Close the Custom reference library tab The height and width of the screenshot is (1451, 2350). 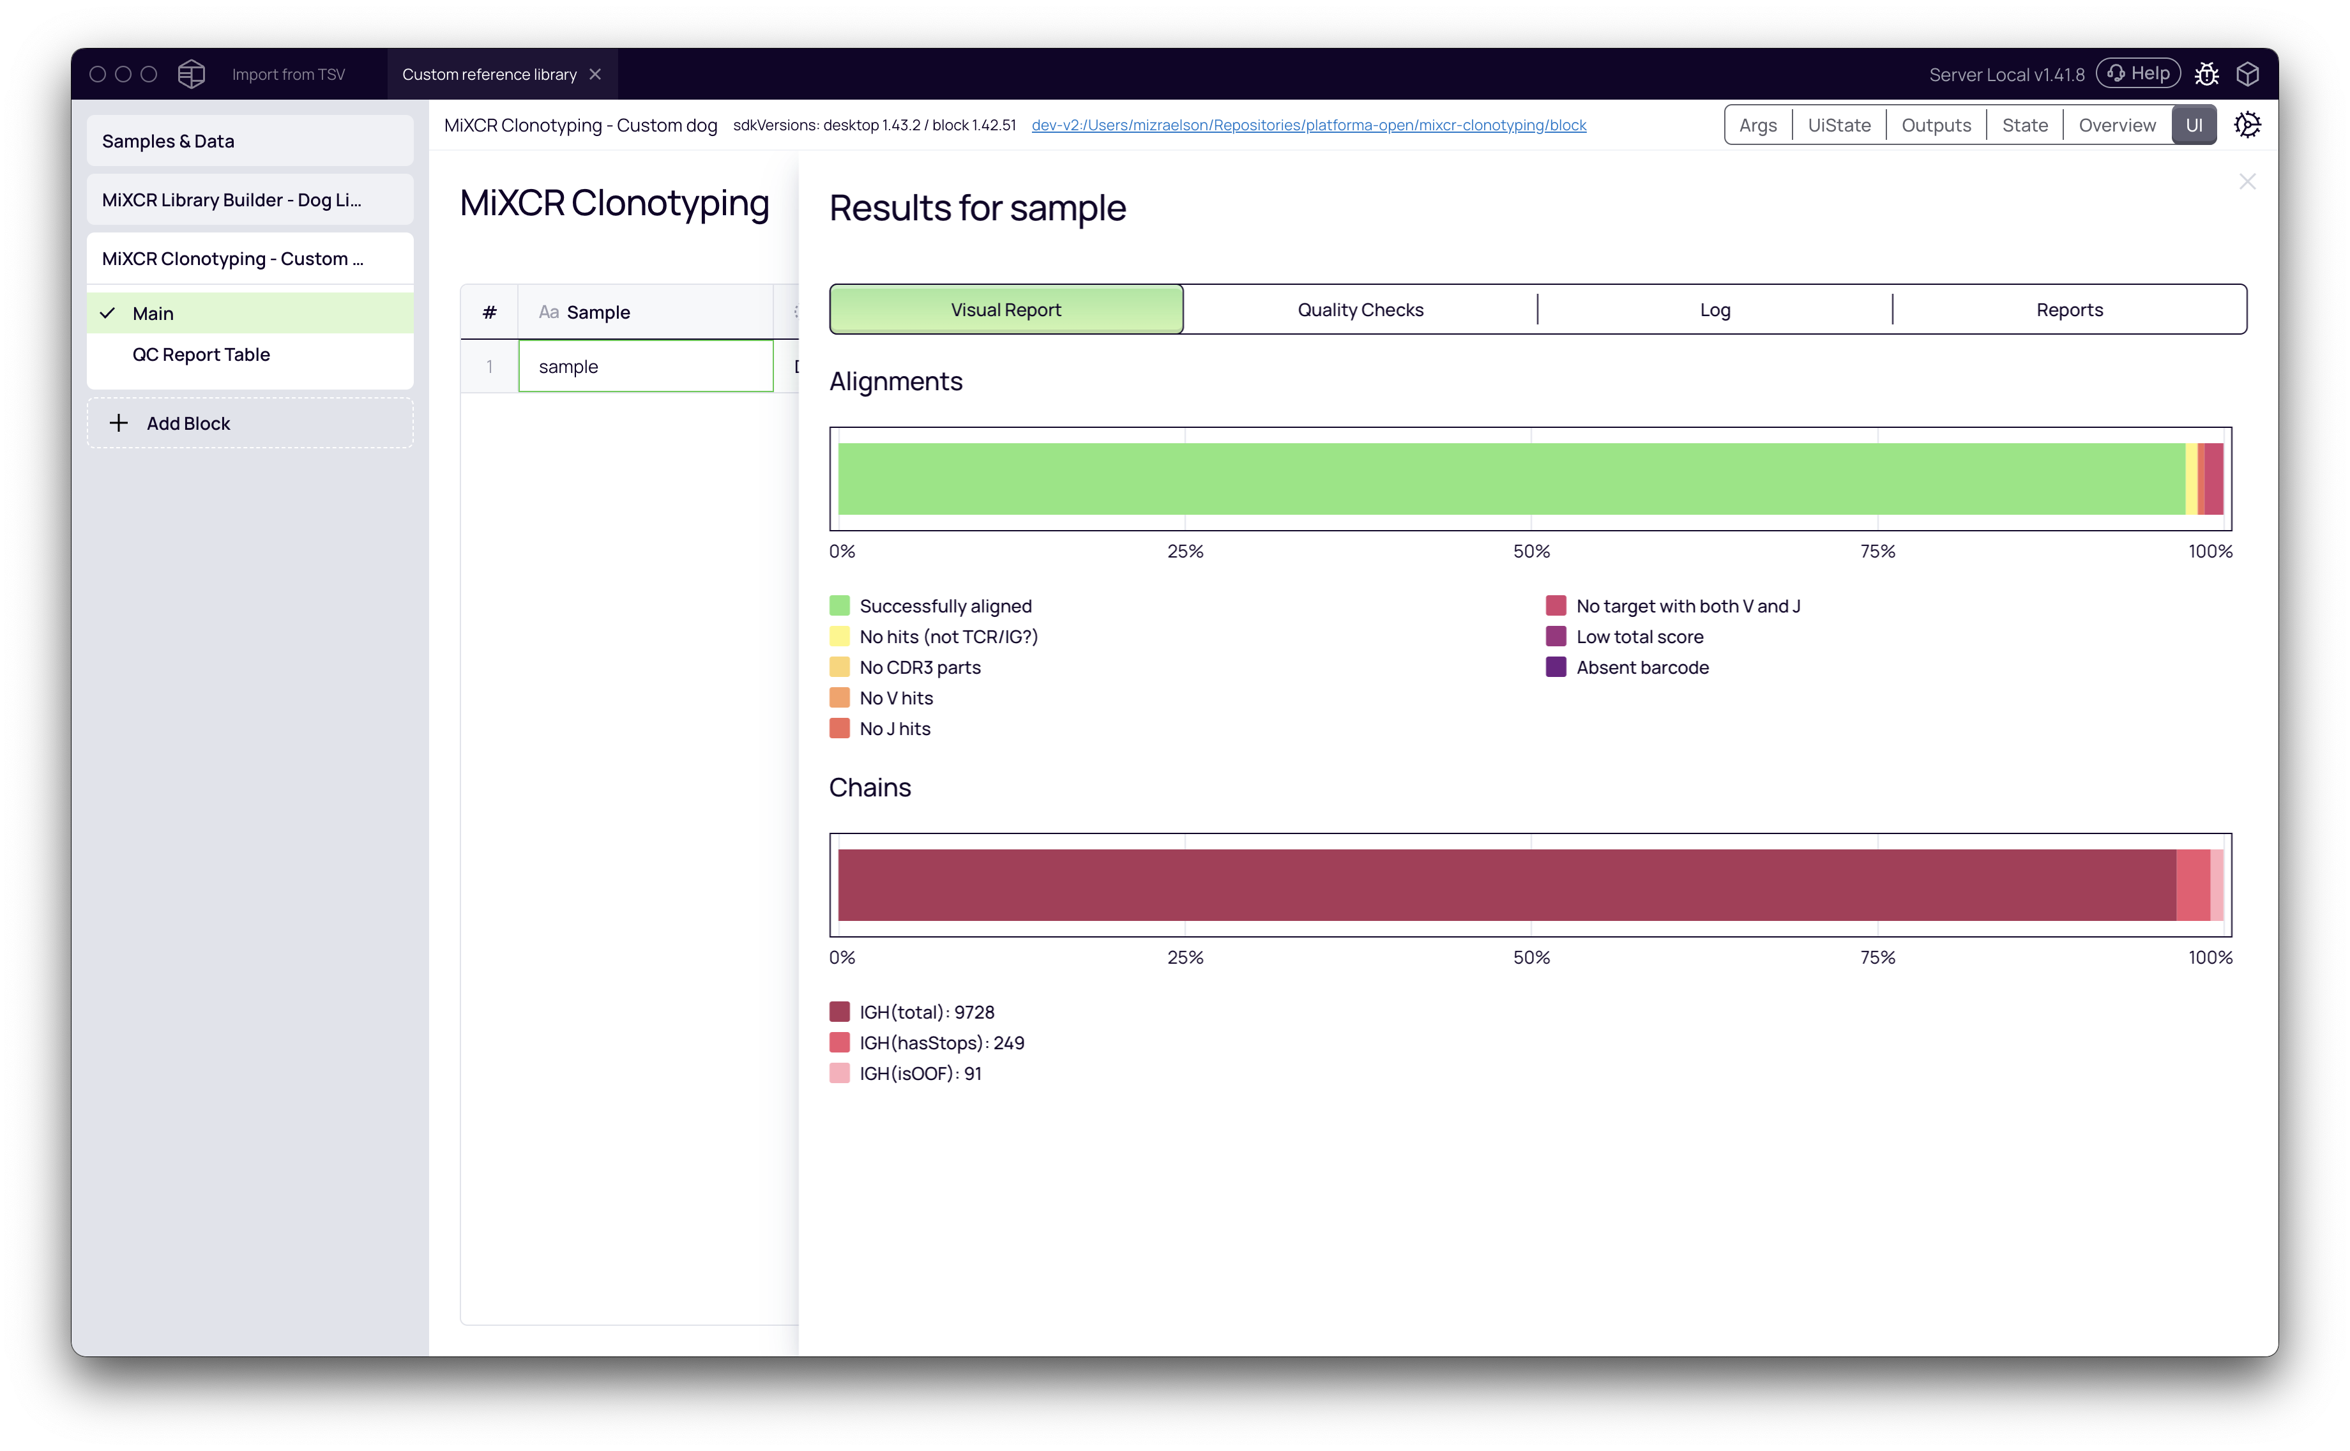pyautogui.click(x=595, y=74)
